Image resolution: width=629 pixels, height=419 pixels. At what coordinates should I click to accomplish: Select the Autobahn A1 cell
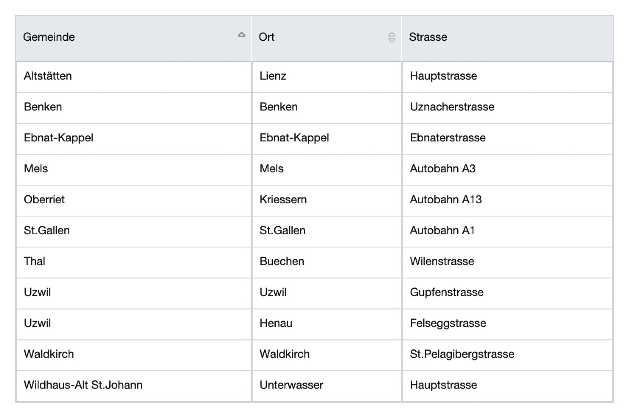click(x=442, y=230)
